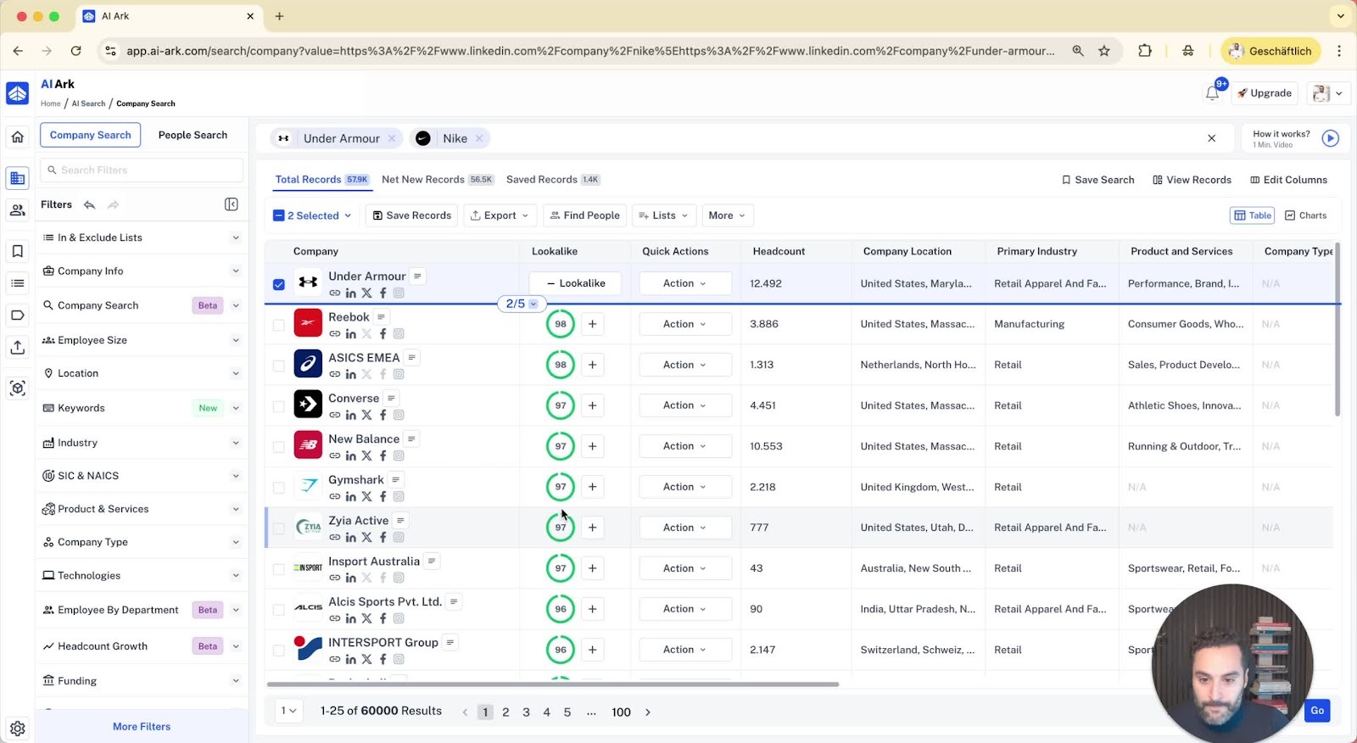Viewport: 1357px width, 743px height.
Task: Click the Find People button
Action: coord(584,215)
